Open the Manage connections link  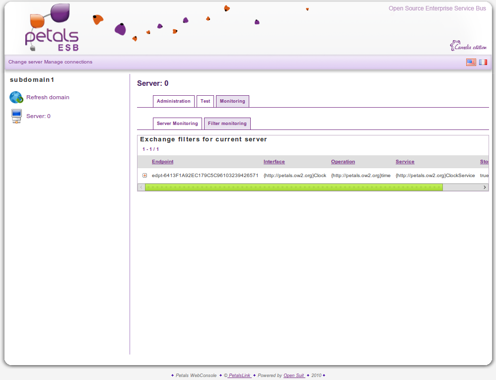(x=68, y=62)
